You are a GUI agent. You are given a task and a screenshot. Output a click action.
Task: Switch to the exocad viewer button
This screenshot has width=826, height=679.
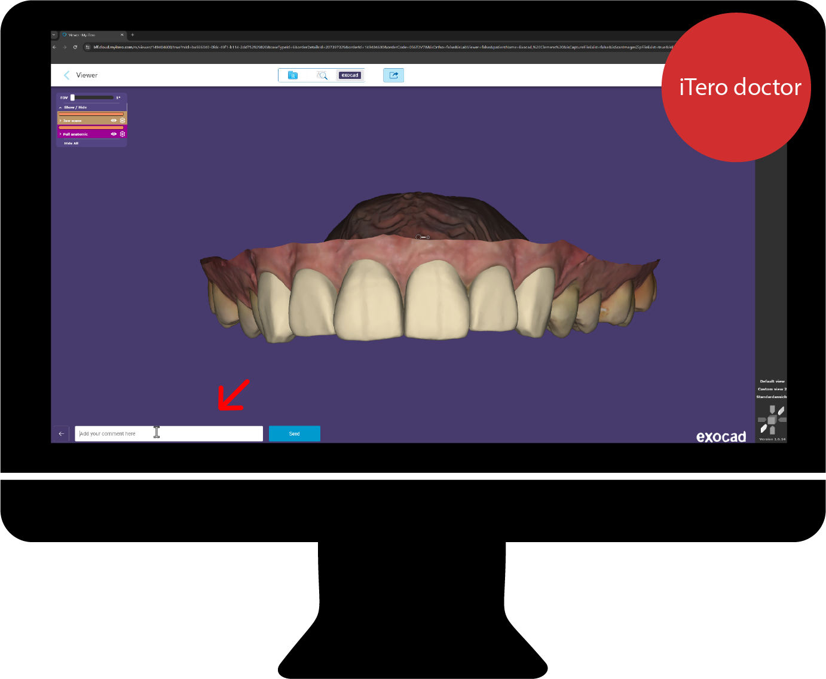350,75
